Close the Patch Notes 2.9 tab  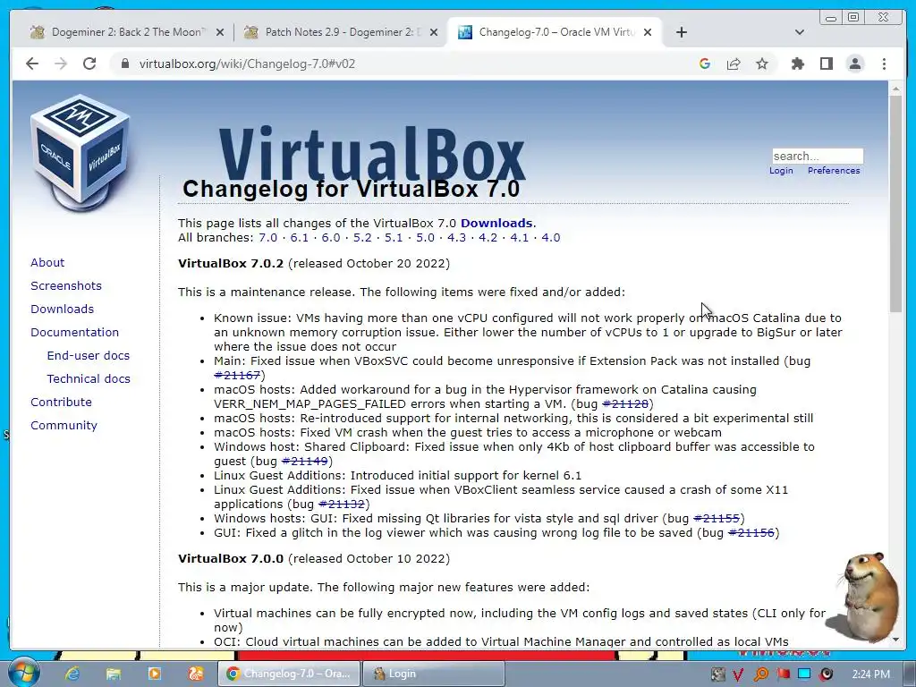point(434,33)
